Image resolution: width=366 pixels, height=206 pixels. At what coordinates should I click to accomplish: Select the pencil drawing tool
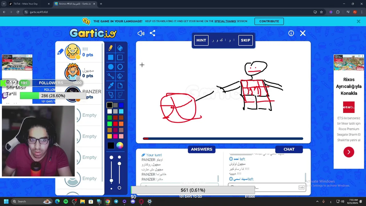(x=111, y=48)
